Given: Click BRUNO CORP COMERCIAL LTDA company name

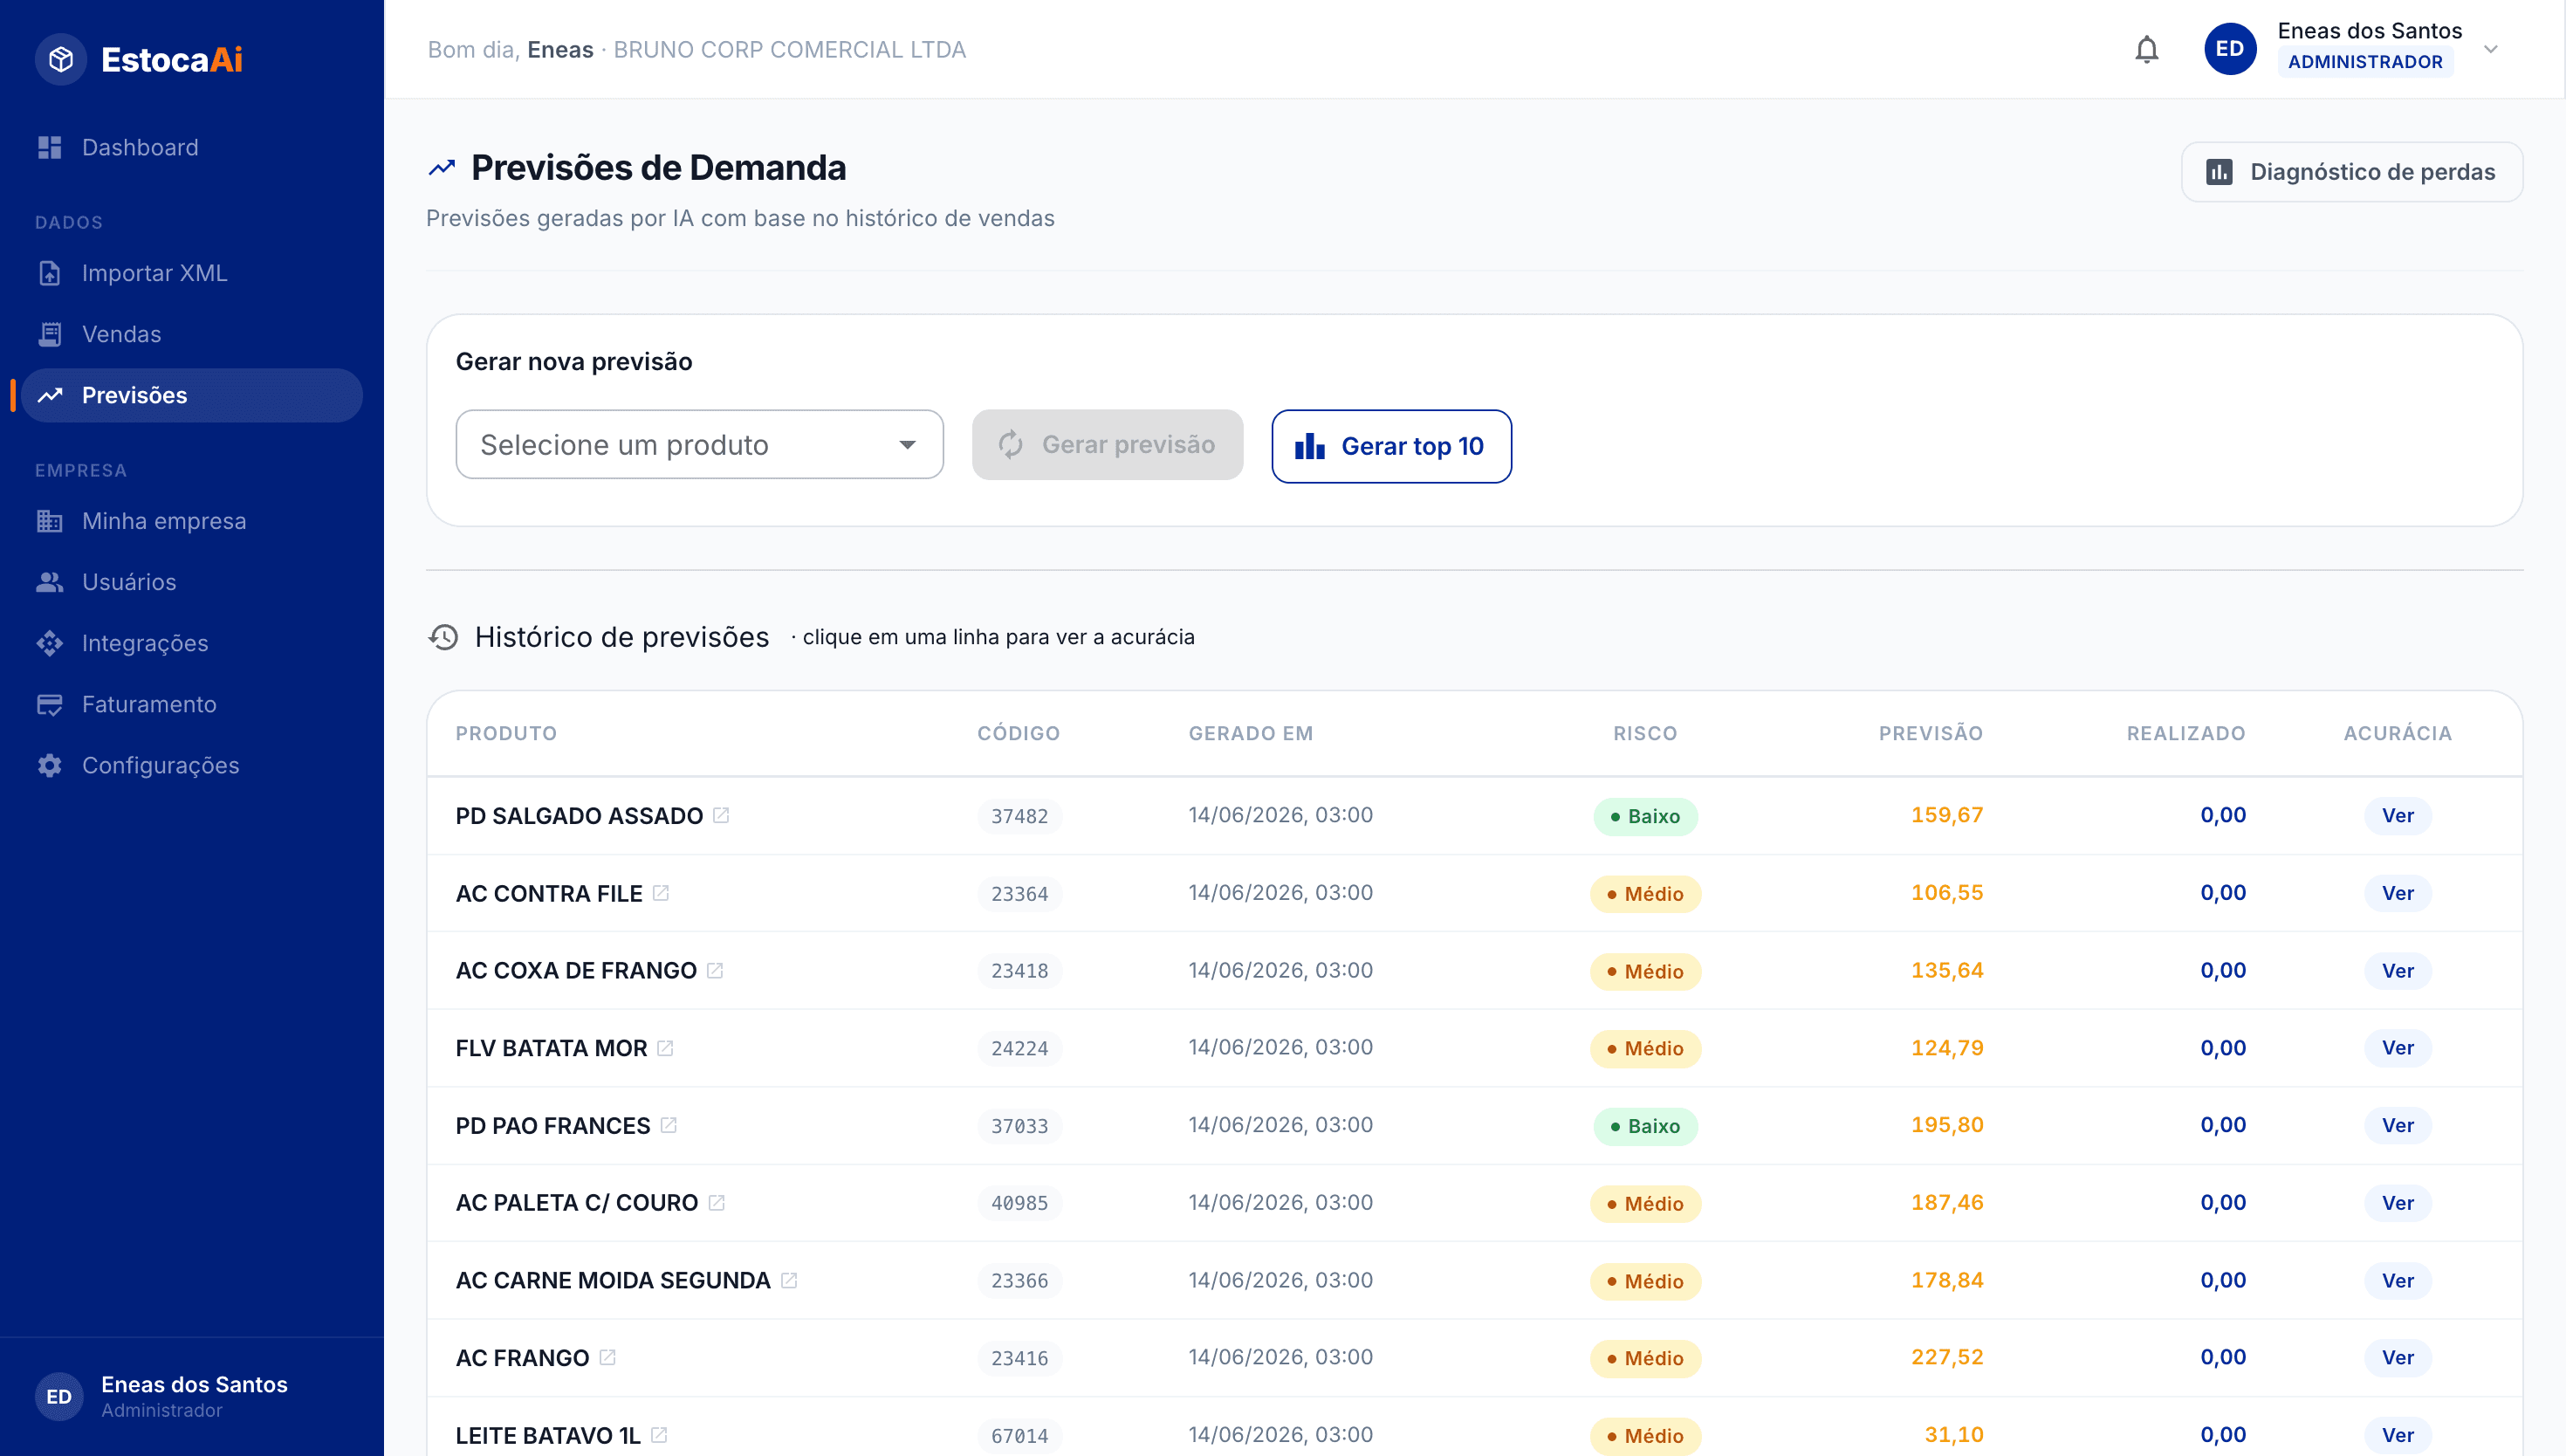Looking at the screenshot, I should click(x=789, y=50).
